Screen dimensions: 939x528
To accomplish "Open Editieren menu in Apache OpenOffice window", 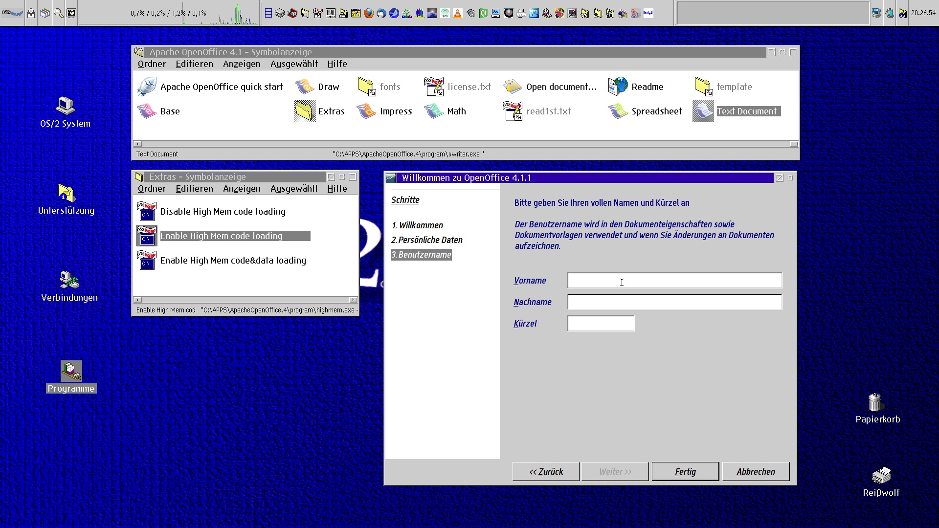I will click(x=194, y=64).
